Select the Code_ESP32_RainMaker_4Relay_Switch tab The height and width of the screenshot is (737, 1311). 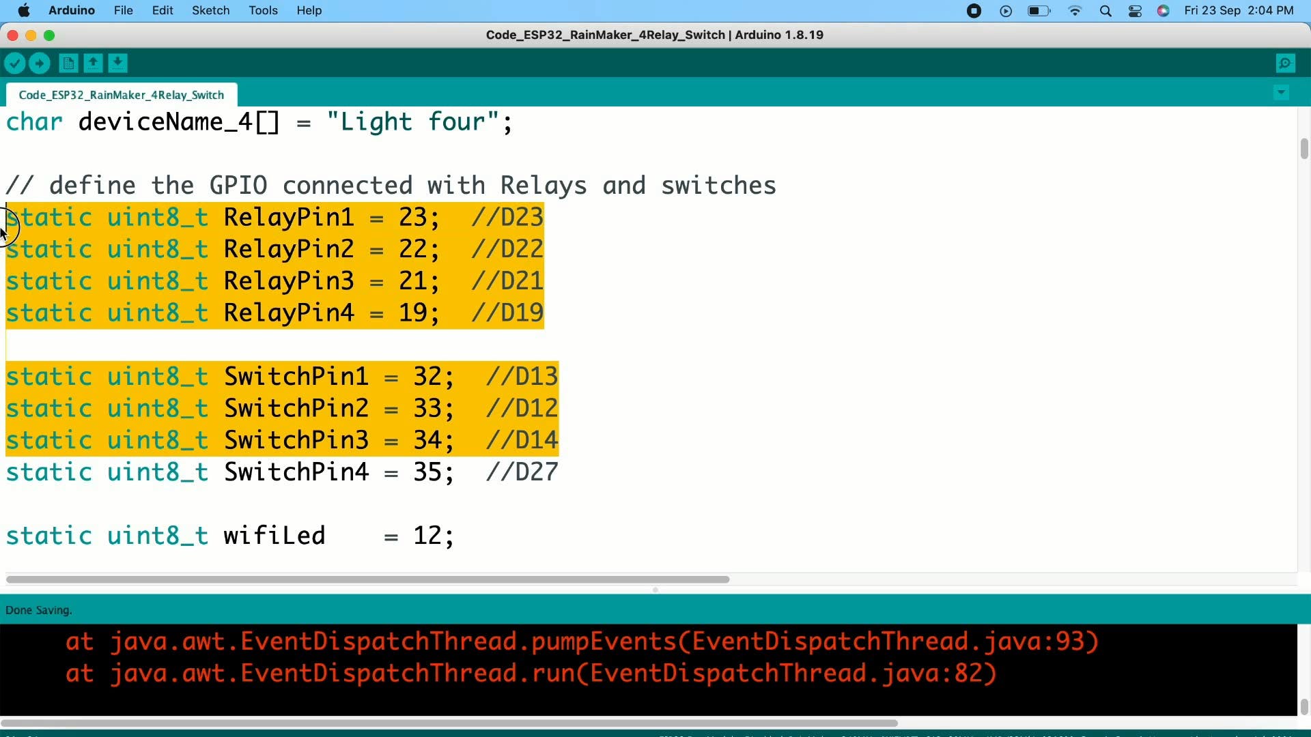[x=122, y=95]
